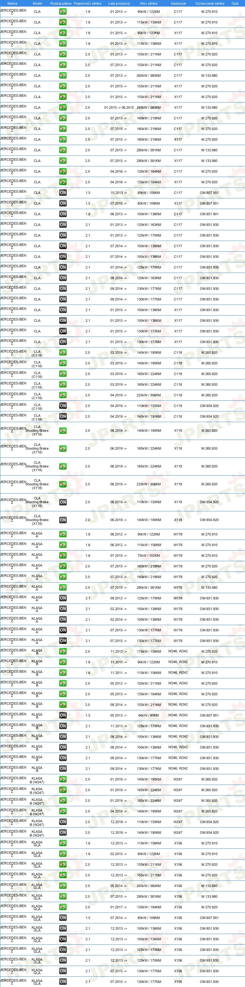
Task: Select PB icon in CLA 07.2013 265kW/360KM row
Action: click(63, 76)
